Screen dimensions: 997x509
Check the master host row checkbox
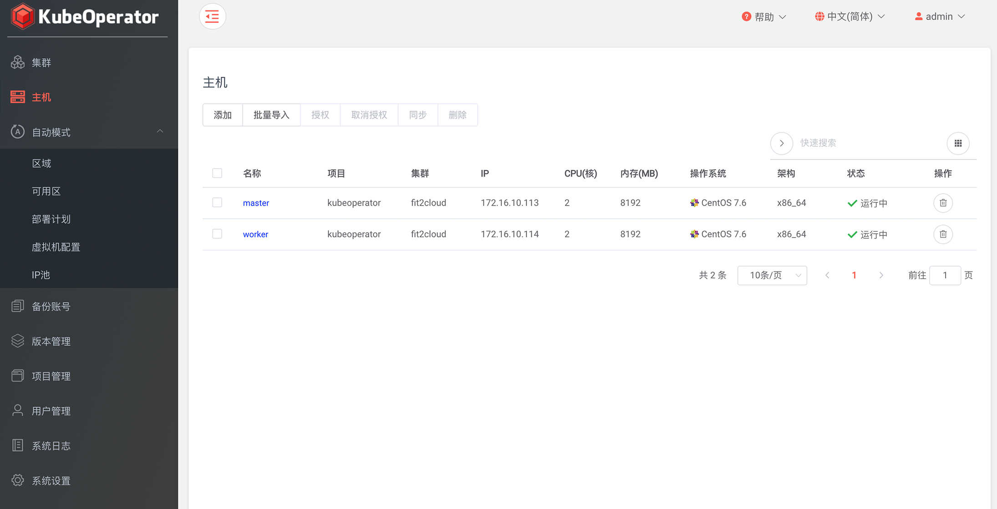pyautogui.click(x=217, y=202)
